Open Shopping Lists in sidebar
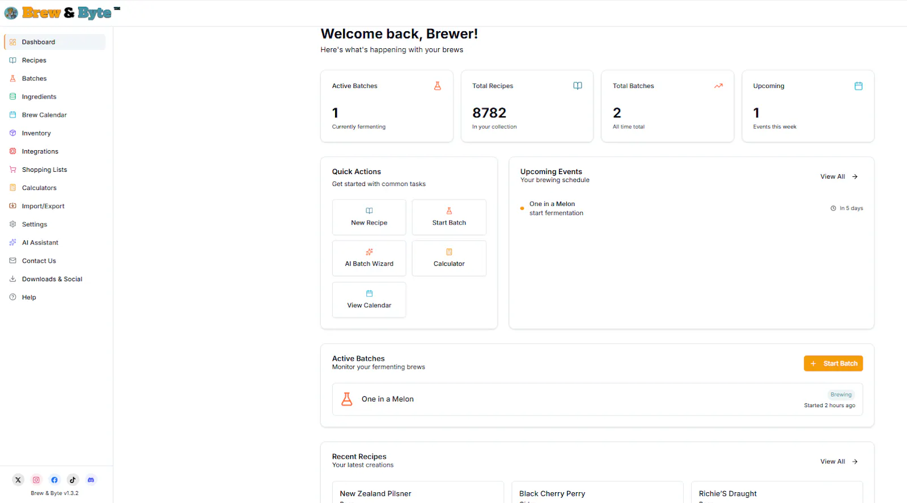The height and width of the screenshot is (503, 907). click(55, 170)
